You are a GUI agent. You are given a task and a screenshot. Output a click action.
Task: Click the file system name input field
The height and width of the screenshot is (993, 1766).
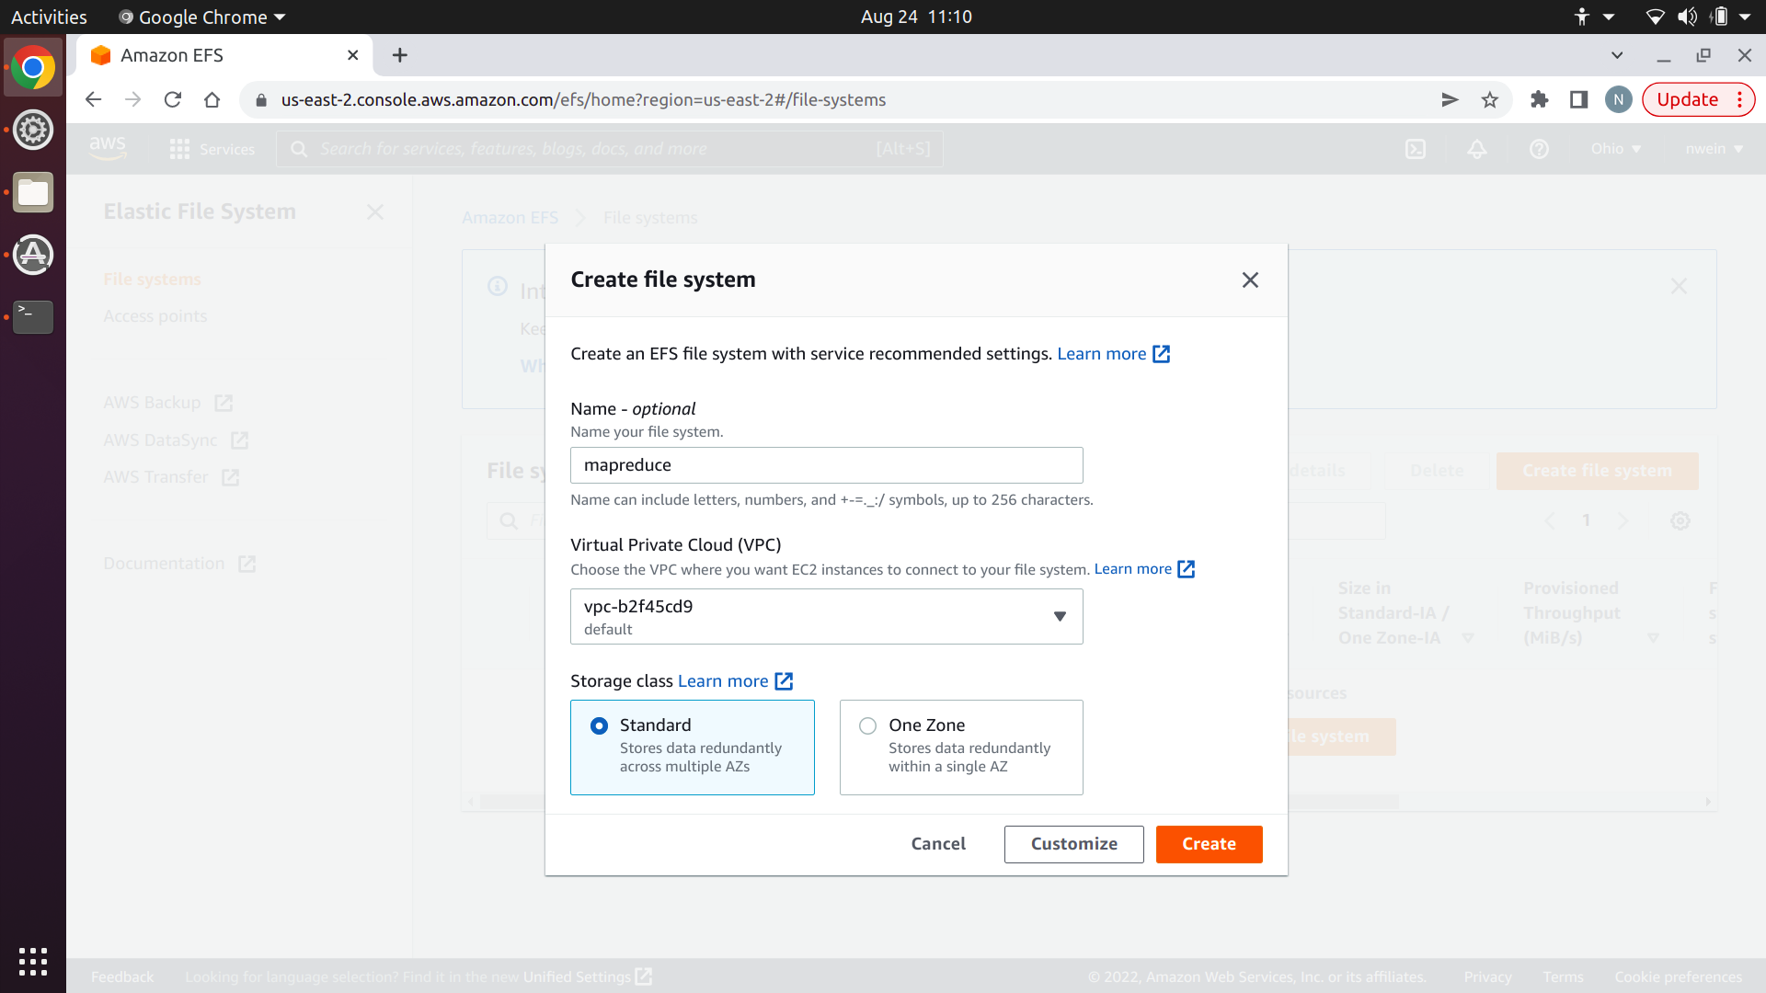point(826,465)
